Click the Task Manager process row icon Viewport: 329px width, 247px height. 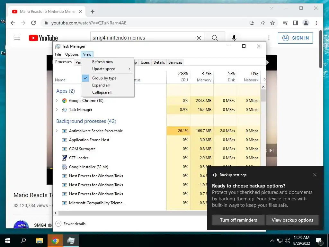tap(64, 110)
